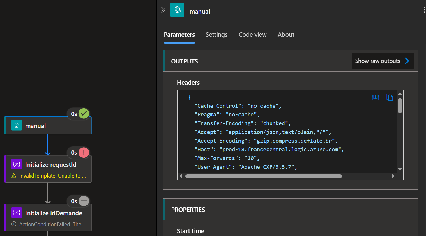Click the green success status badge on manual

pyautogui.click(x=84, y=113)
